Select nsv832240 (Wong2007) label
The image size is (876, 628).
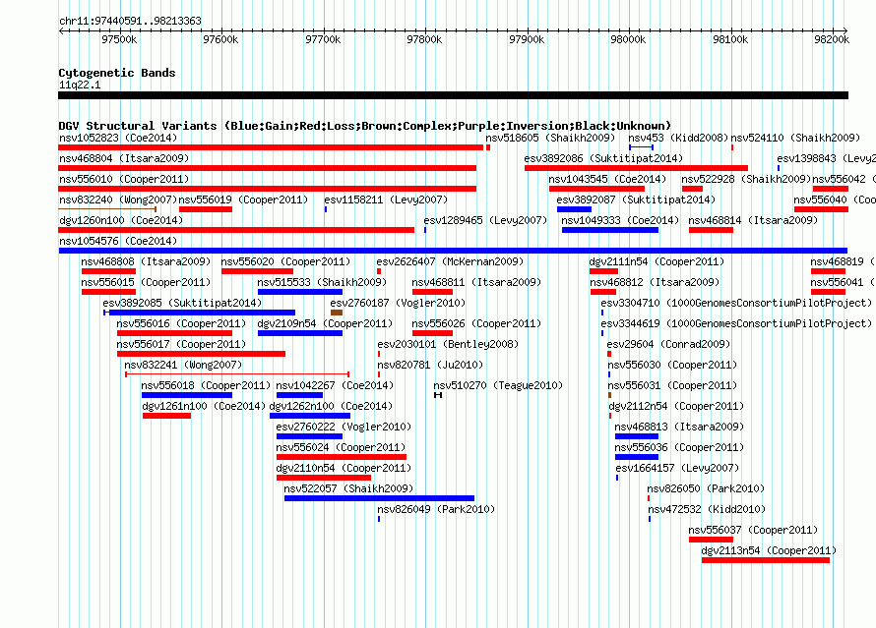tap(118, 200)
